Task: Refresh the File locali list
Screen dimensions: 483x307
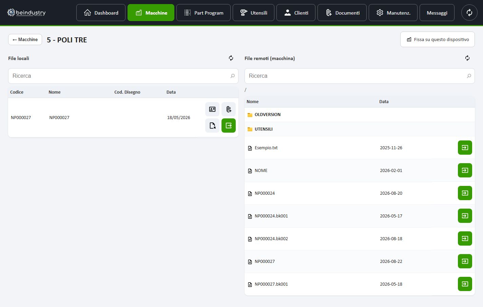Action: tap(231, 58)
